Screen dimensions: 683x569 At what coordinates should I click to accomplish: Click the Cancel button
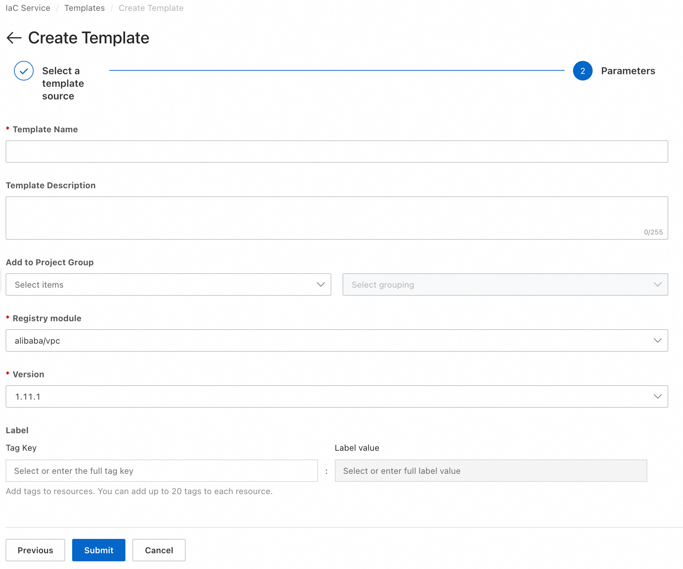tap(159, 550)
